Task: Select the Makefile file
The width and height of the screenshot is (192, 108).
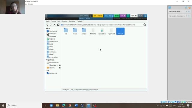Action: 93,31
